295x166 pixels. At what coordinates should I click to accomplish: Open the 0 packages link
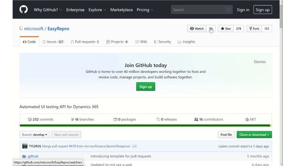[125, 119]
